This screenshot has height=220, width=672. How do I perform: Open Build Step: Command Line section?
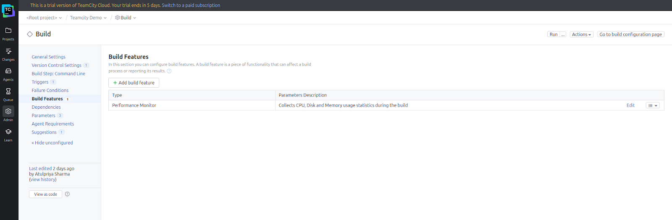58,73
